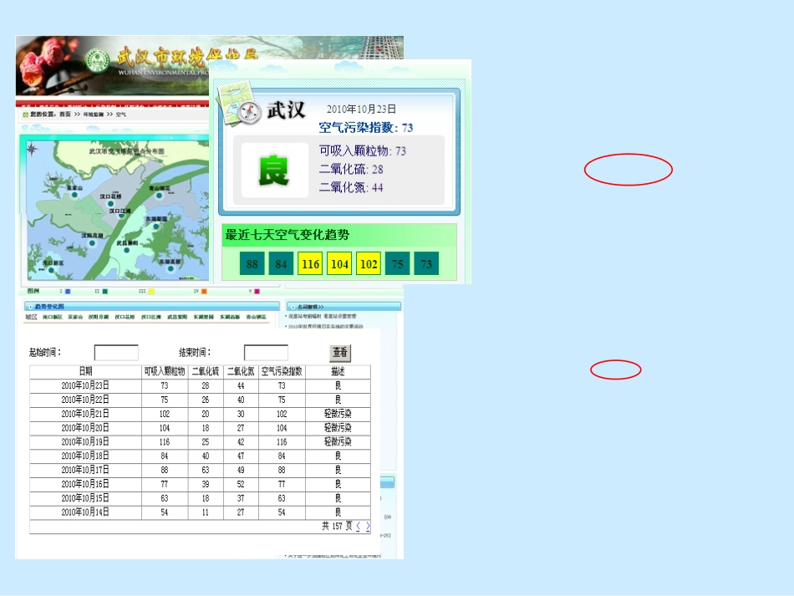Click the 空气污染指数 column header
The height and width of the screenshot is (596, 794).
point(282,371)
